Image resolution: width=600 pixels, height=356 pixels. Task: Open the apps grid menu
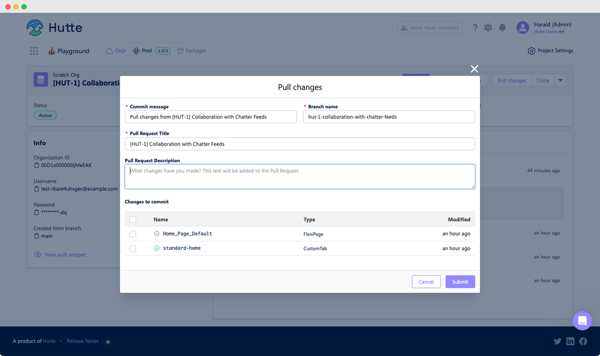point(34,51)
